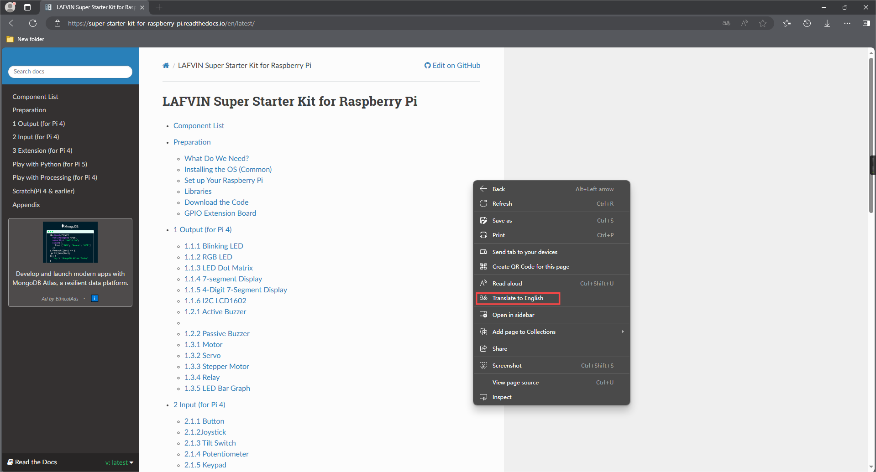Toggle the browser sidebar icon
Screen dimensions: 876x472
click(866, 23)
